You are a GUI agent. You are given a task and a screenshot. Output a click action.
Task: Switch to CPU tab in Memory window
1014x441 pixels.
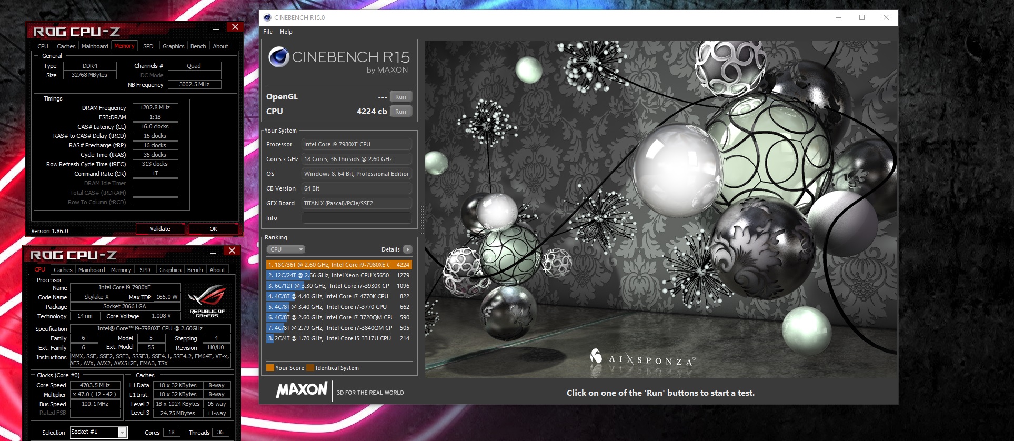pos(43,46)
